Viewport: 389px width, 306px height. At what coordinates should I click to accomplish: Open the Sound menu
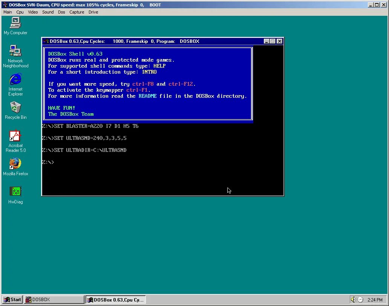pos(48,12)
